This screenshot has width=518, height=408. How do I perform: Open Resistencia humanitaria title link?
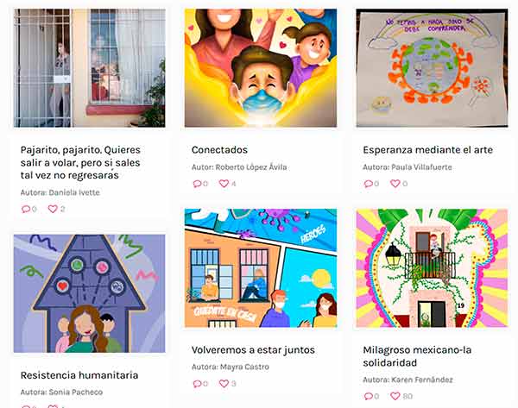pyautogui.click(x=79, y=375)
